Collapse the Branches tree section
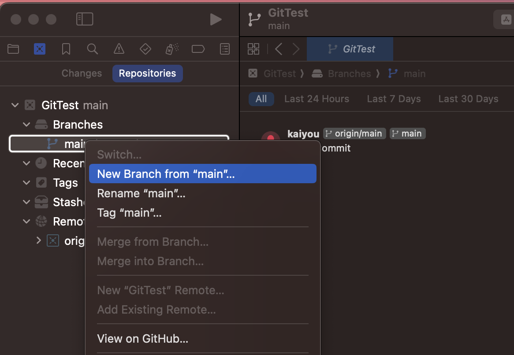The width and height of the screenshot is (514, 355). pyautogui.click(x=26, y=124)
